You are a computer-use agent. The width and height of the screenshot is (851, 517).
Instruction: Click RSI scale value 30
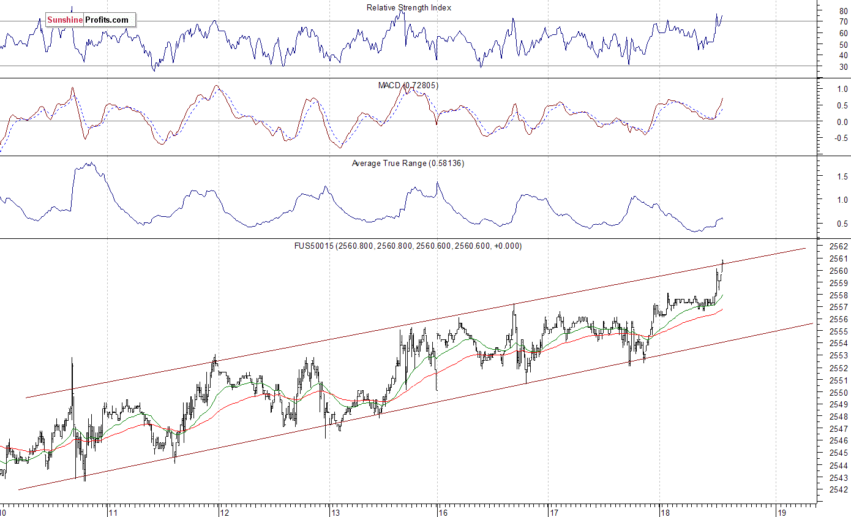(x=843, y=66)
